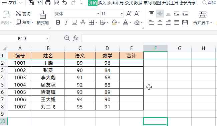Toggle underline formatting
This screenshot has height=126, width=217.
[74, 22]
